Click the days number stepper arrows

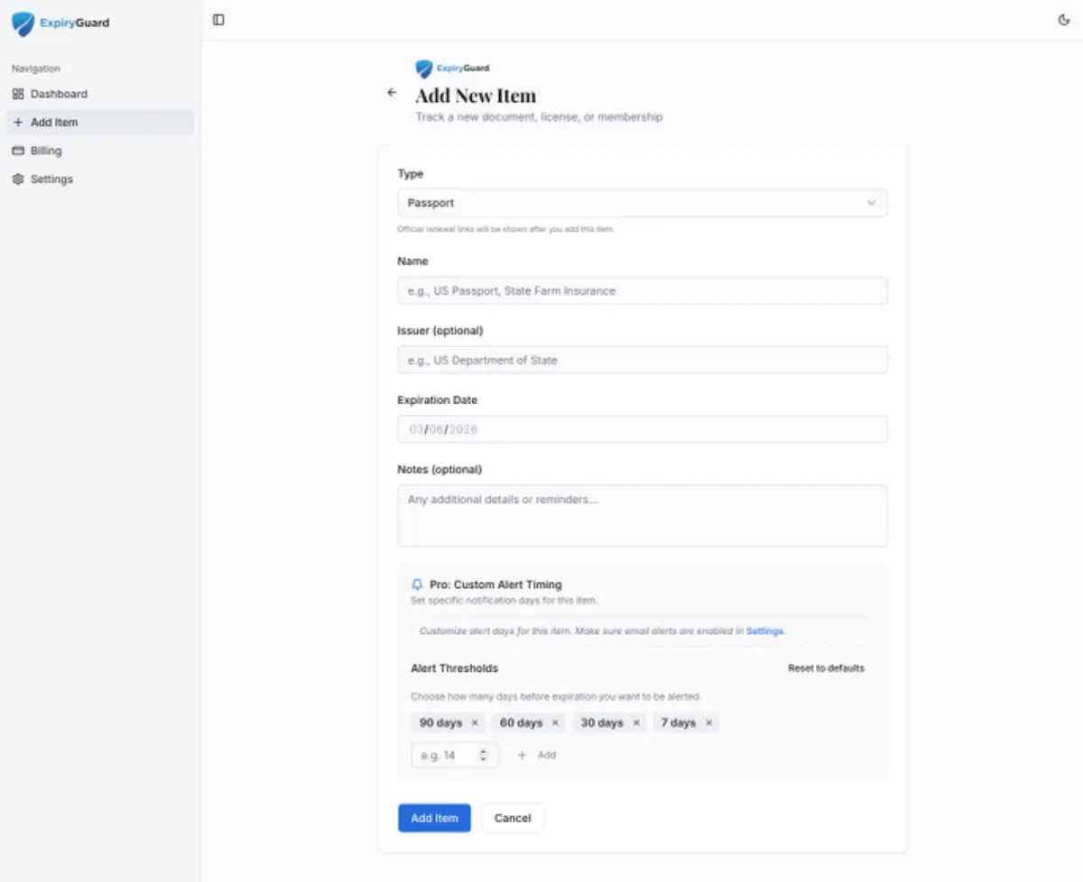point(484,755)
